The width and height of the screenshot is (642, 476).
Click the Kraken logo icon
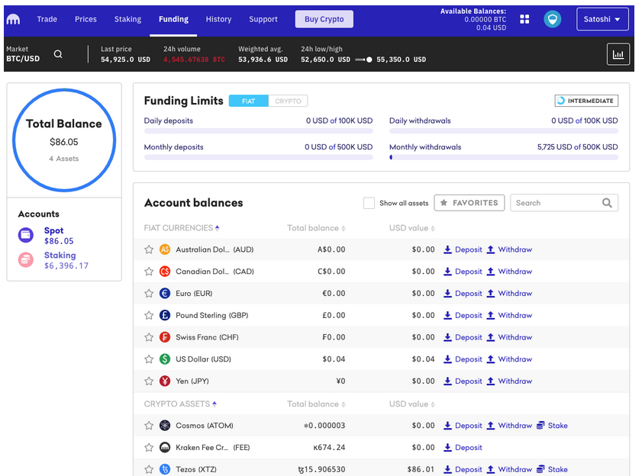14,19
